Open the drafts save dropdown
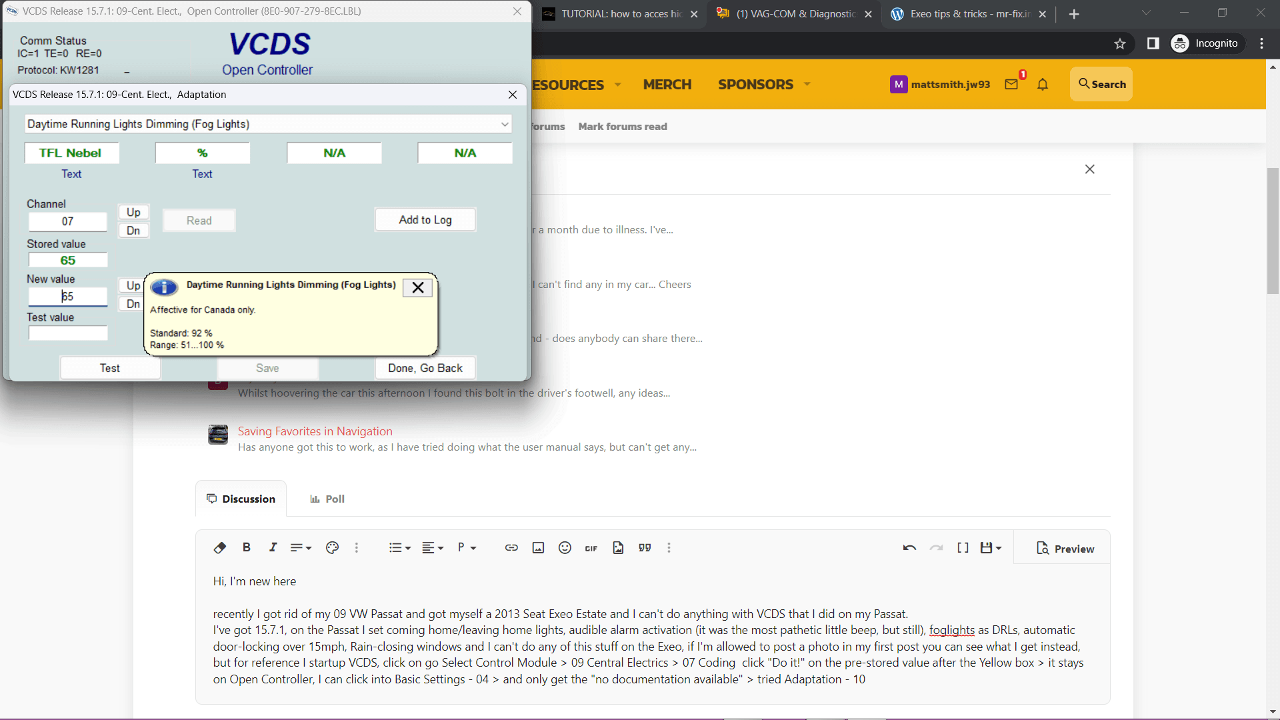 tap(991, 547)
